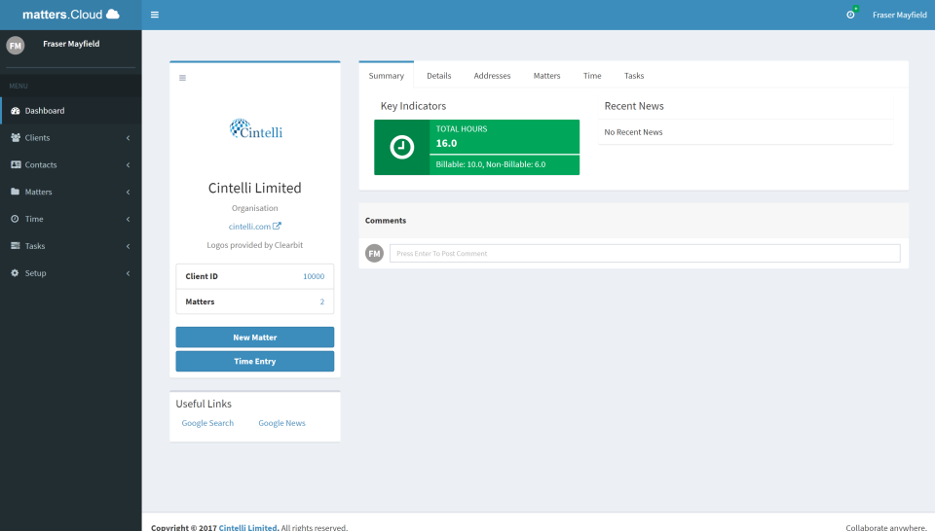Image resolution: width=935 pixels, height=531 pixels.
Task: Click the Cintelli Limited footer link
Action: pyautogui.click(x=248, y=527)
